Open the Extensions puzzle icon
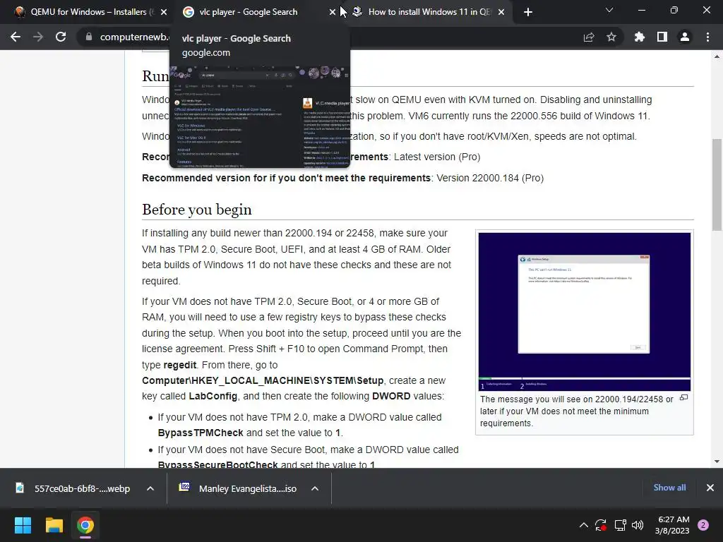Screen dimensions: 723x542 [640, 37]
